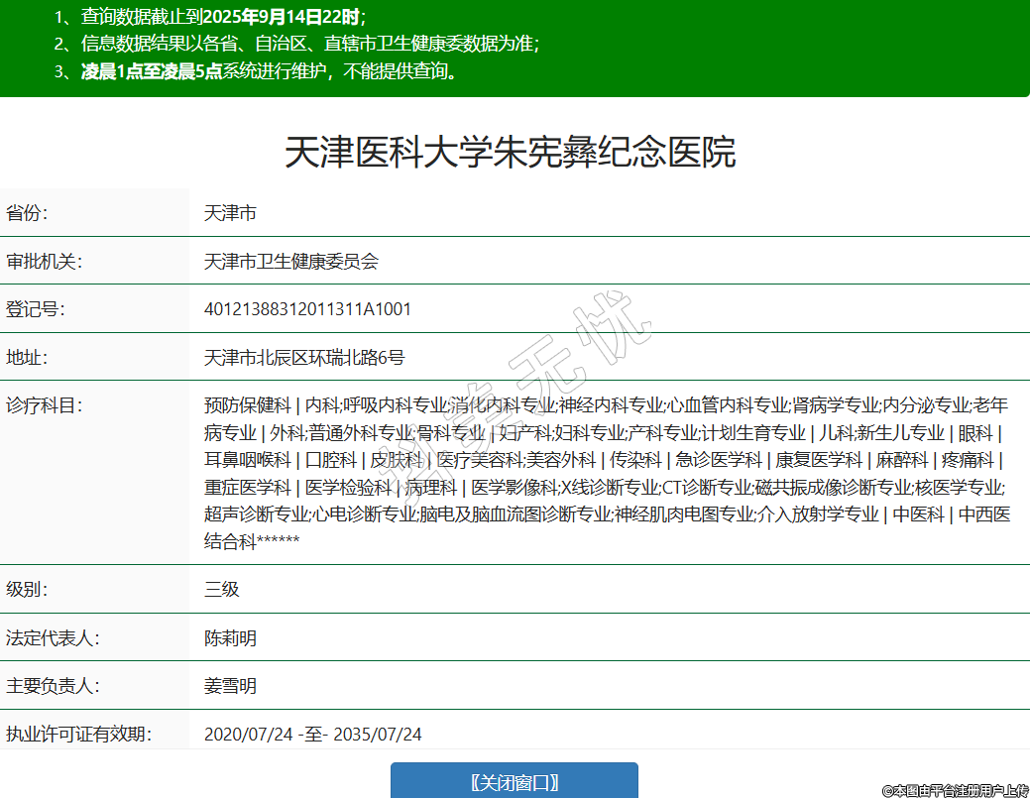Click the 省份 field label

click(27, 213)
